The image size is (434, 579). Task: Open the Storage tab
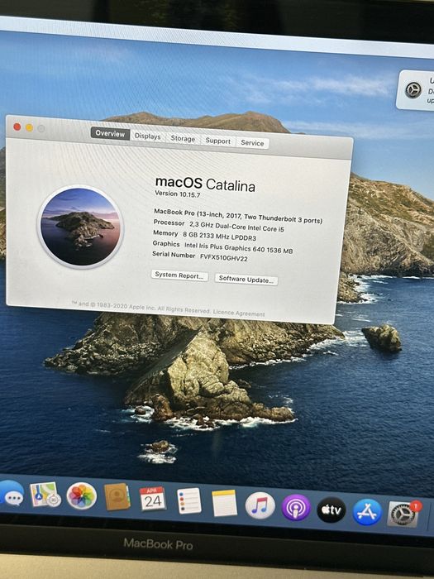point(183,139)
